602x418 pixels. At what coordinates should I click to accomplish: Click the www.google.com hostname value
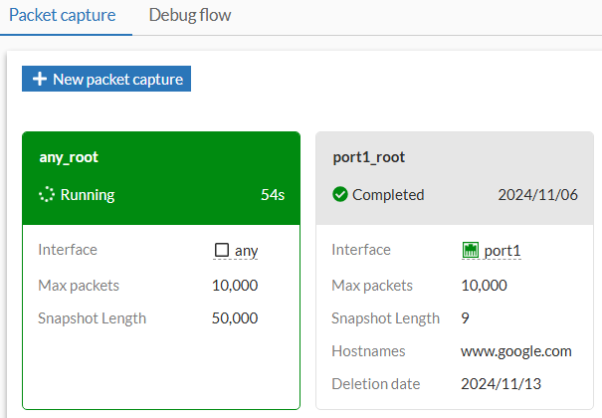coord(516,350)
